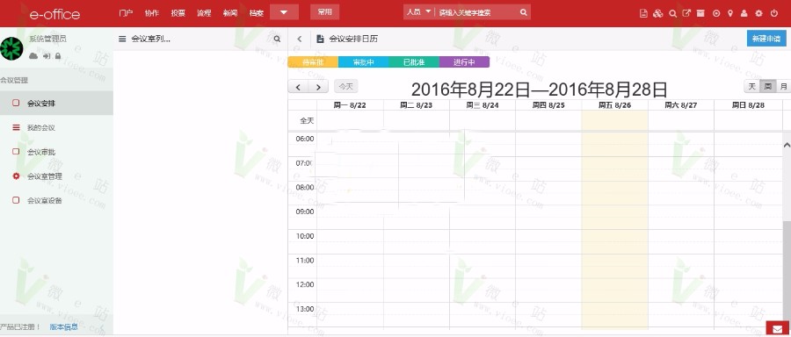791x337 pixels.
Task: Click the 13:00 time label
Action: (x=305, y=309)
